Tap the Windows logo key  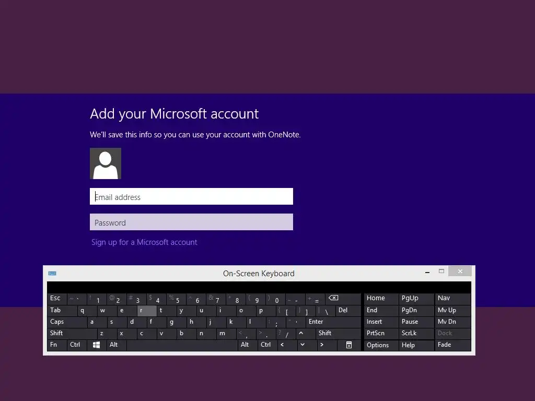pos(97,345)
